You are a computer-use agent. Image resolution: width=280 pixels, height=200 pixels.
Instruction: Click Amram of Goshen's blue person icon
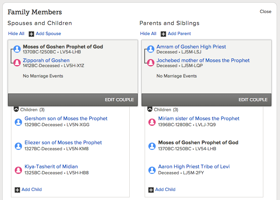coord(151,49)
